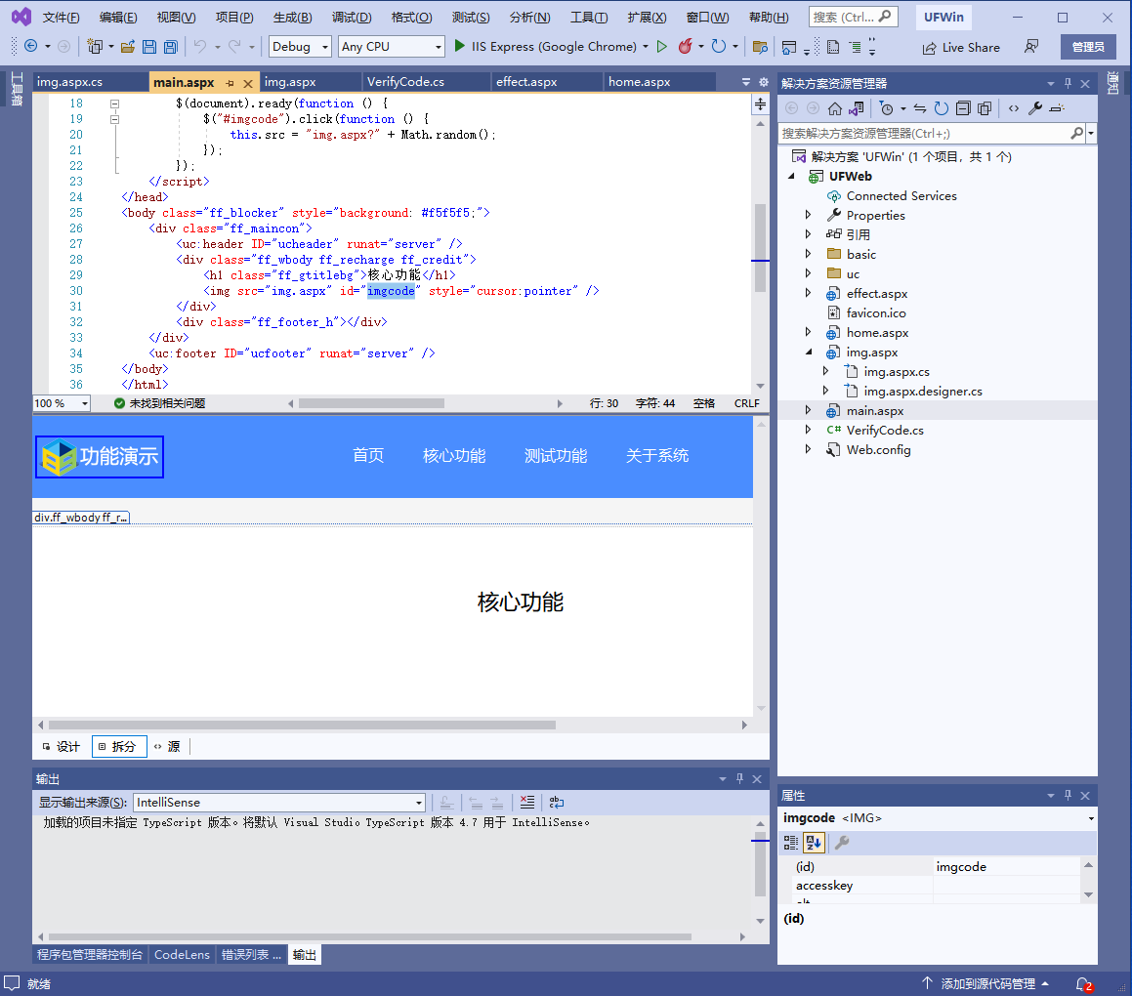Click the 功能演示 logo in design view
Screen dimensions: 1132x996
point(100,456)
